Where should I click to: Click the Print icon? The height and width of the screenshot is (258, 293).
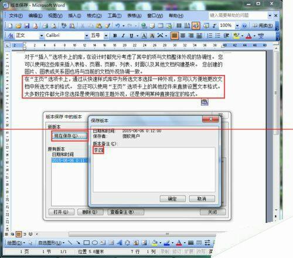pyautogui.click(x=45, y=26)
